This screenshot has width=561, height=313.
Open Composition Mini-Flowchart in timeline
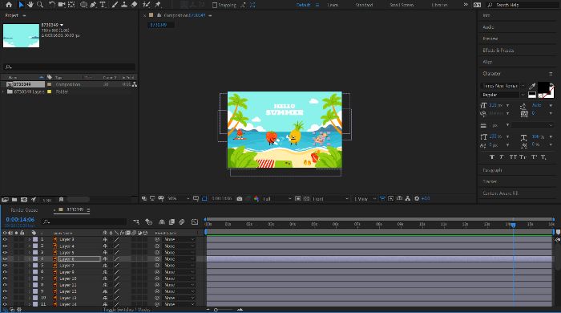tap(136, 222)
